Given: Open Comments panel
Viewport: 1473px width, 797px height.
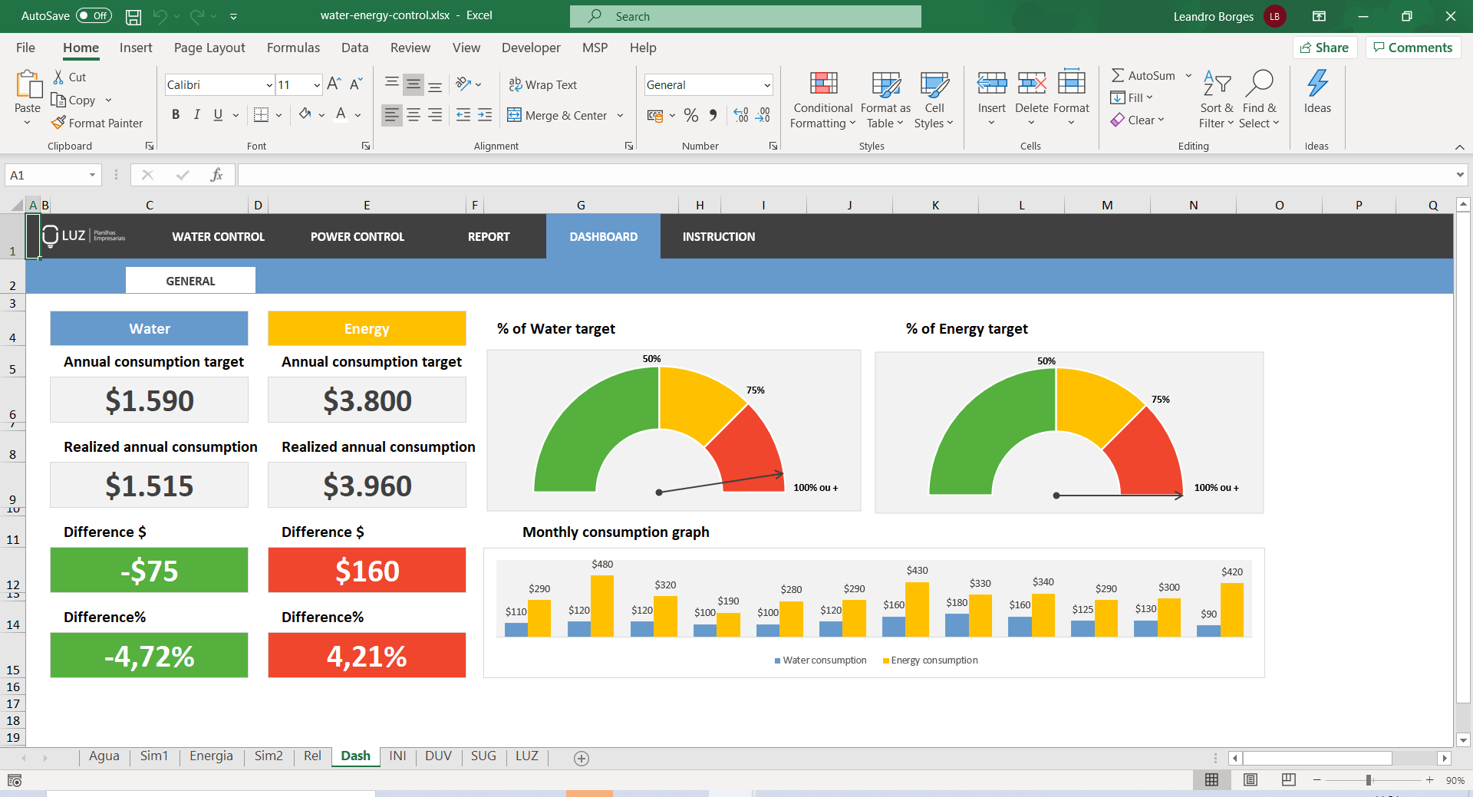Looking at the screenshot, I should (x=1412, y=47).
